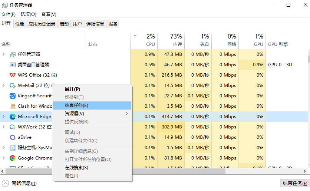Click the 简略信息(D) link
310x191 pixels.
[24, 184]
